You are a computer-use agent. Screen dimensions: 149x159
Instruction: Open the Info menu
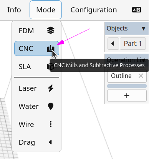[14, 10]
